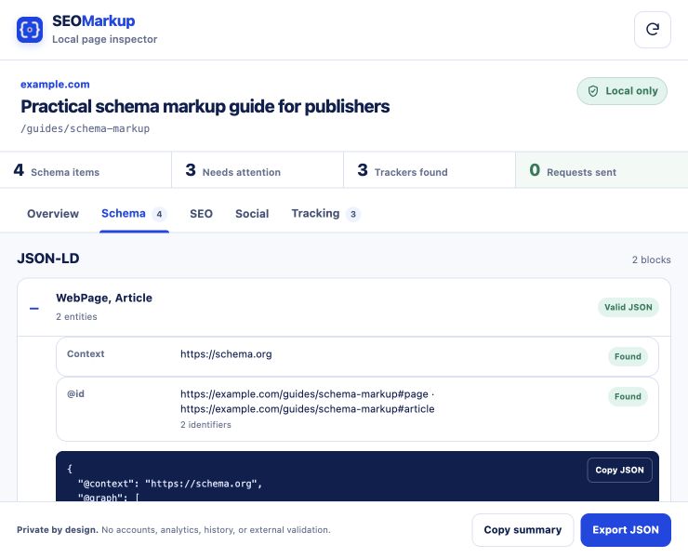Viewport: 688px width, 558px height.
Task: Click the 2 identifiers label
Action: (x=205, y=424)
